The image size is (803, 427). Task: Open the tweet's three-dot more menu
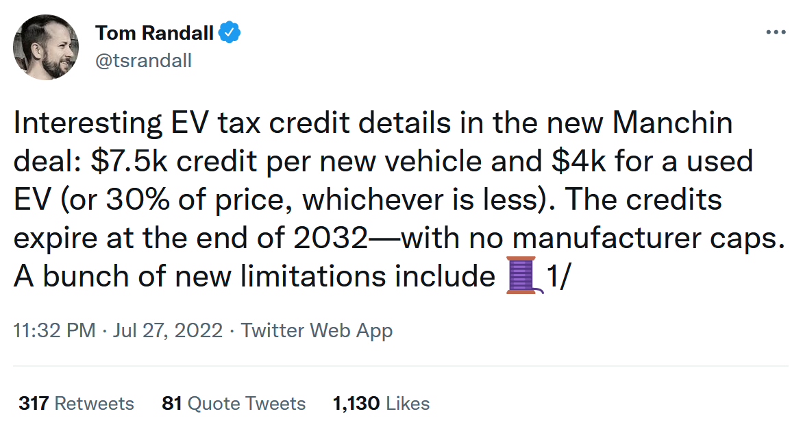pos(775,32)
